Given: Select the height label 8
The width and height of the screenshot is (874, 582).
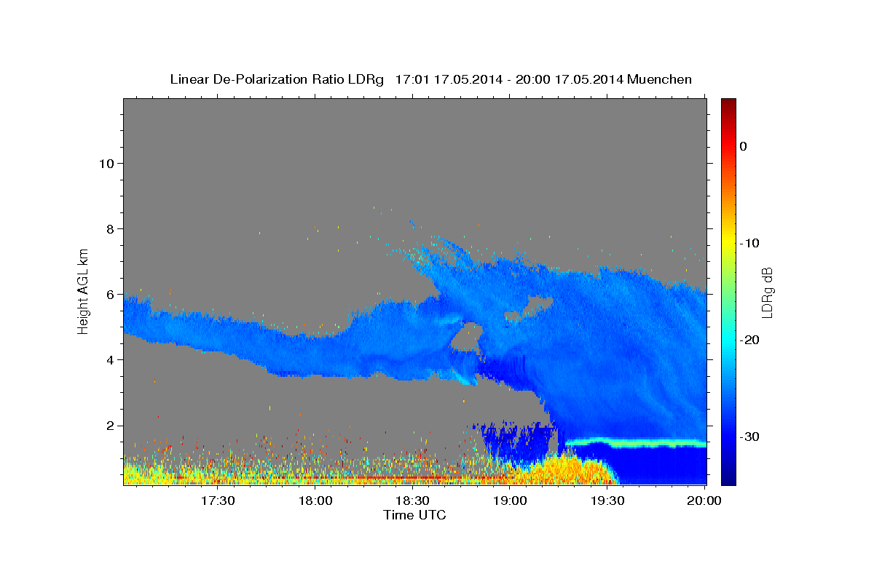Looking at the screenshot, I should 110,228.
